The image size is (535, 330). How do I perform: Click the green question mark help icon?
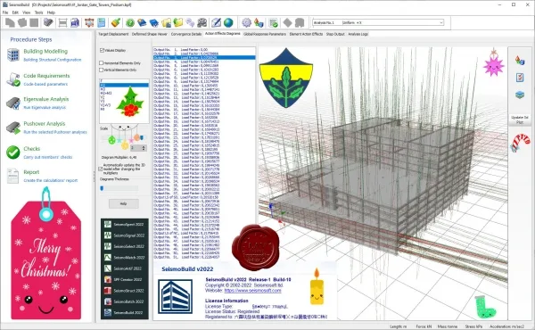click(x=129, y=23)
